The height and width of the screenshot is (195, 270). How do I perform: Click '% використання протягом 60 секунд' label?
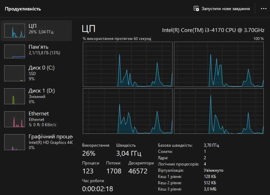(117, 39)
